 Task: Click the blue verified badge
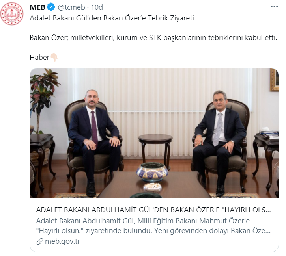pyautogui.click(x=51, y=7)
